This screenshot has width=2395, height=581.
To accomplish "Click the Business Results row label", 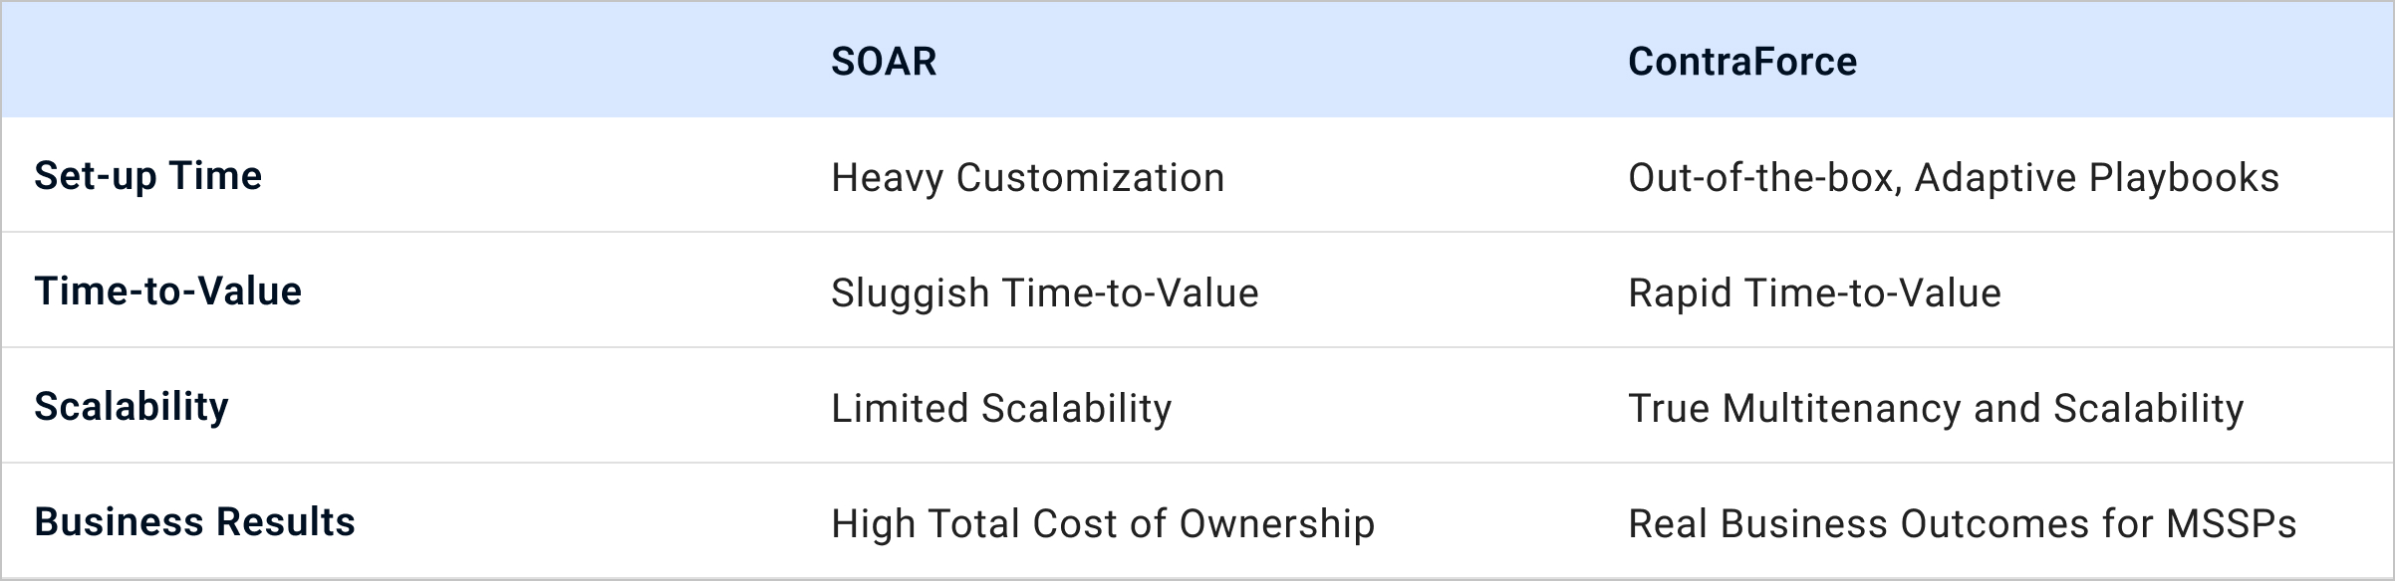I will [x=194, y=522].
